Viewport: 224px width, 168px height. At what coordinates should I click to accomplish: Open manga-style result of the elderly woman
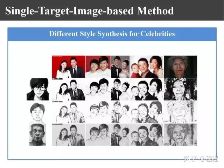pyautogui.click(x=181, y=89)
